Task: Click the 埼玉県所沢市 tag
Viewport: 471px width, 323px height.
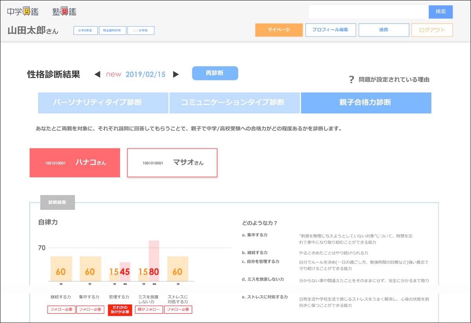Action: pos(112,30)
